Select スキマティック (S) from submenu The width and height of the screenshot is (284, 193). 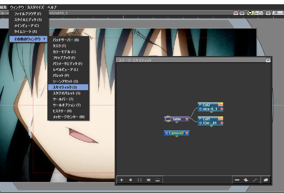click(x=68, y=87)
